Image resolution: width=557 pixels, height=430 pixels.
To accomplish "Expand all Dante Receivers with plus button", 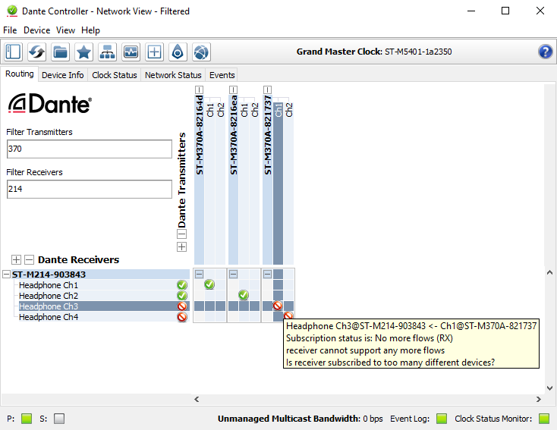I will (17, 259).
